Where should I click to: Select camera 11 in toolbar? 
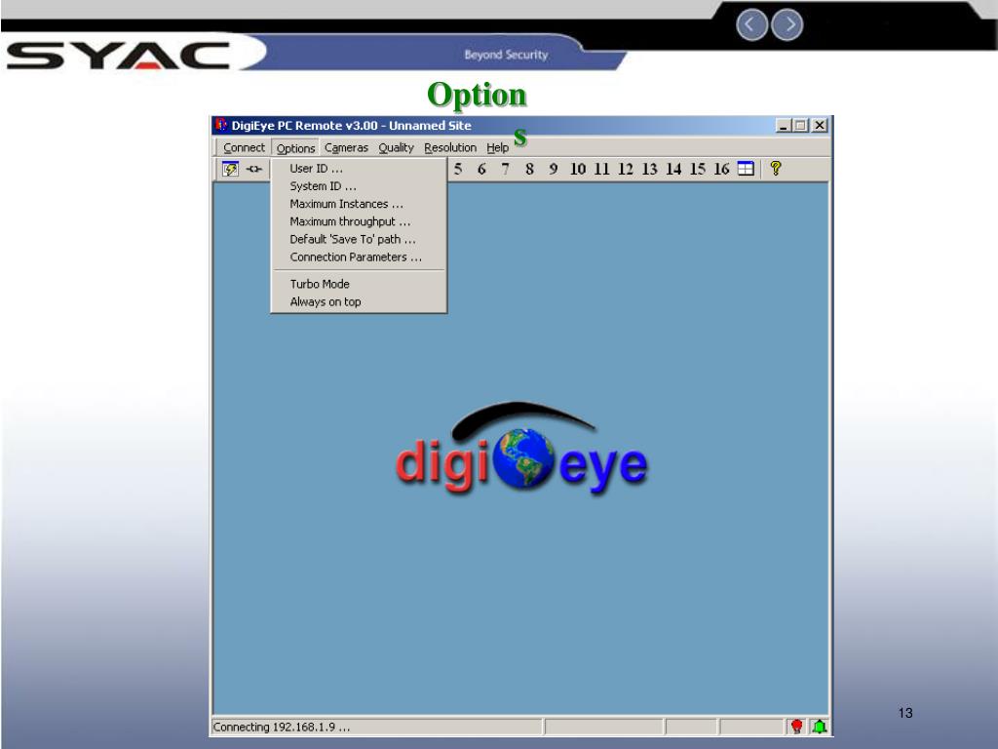pos(602,169)
